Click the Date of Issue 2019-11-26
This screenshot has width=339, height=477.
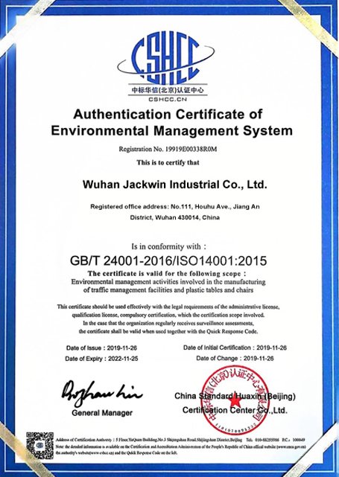[x=102, y=348]
